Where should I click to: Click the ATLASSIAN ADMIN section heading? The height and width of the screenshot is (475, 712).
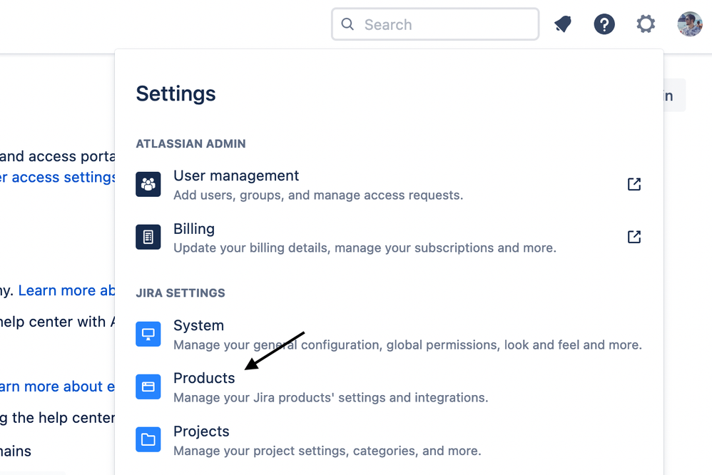(x=190, y=143)
